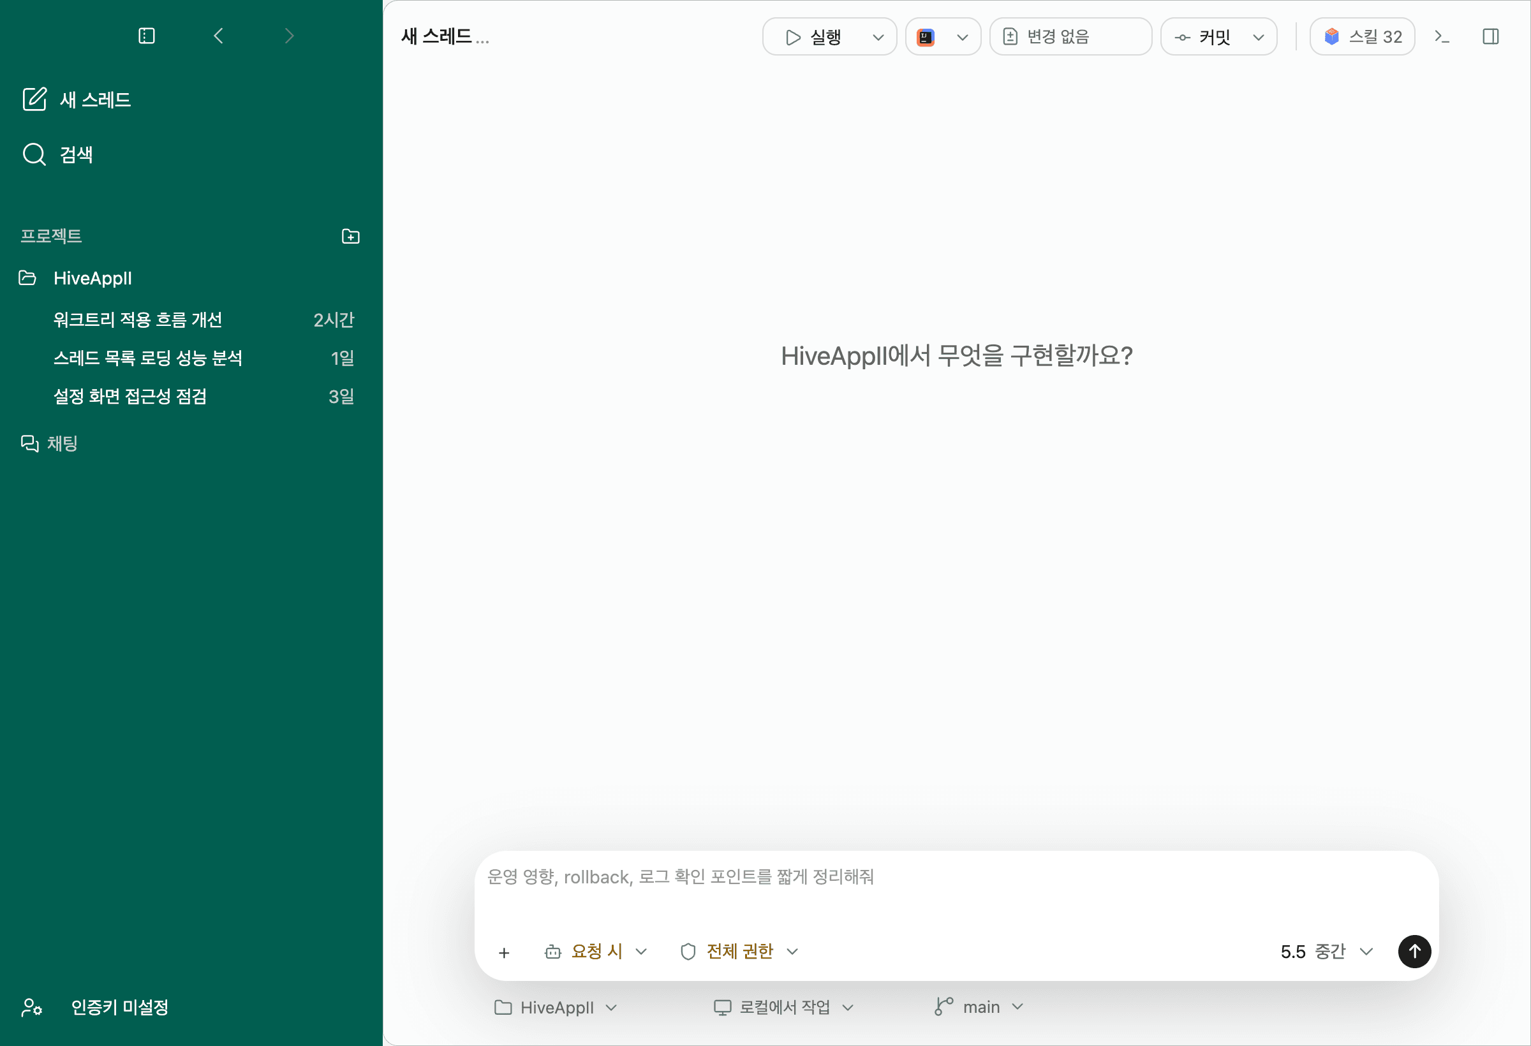1531x1046 pixels.
Task: Go forward with the right arrow
Action: [x=289, y=36]
